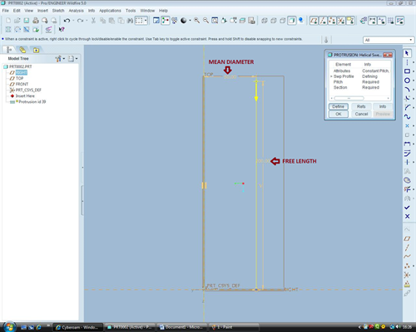The height and width of the screenshot is (332, 416).
Task: Open the 'All' selection filter dropdown
Action: coord(389,40)
